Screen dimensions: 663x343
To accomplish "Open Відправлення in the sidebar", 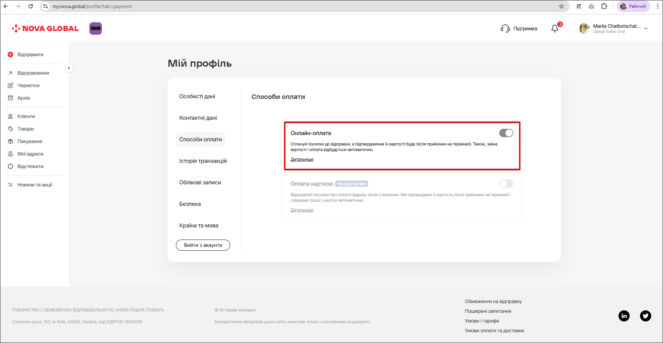I will tap(33, 73).
